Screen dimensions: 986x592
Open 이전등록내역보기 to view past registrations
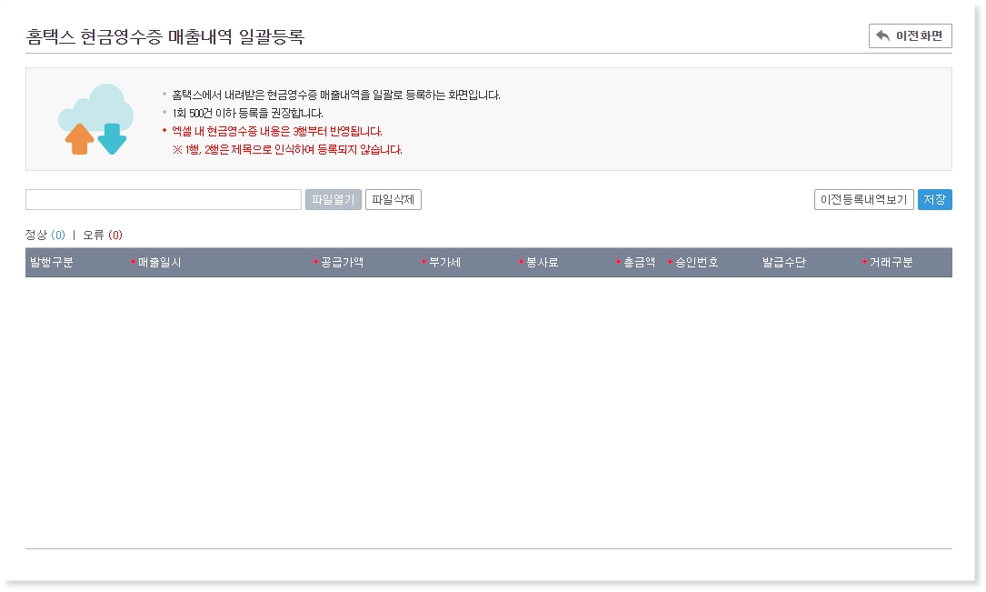863,200
